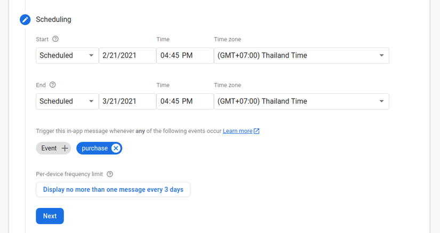The width and height of the screenshot is (440, 233).
Task: Open the Learn more link
Action: click(x=237, y=131)
